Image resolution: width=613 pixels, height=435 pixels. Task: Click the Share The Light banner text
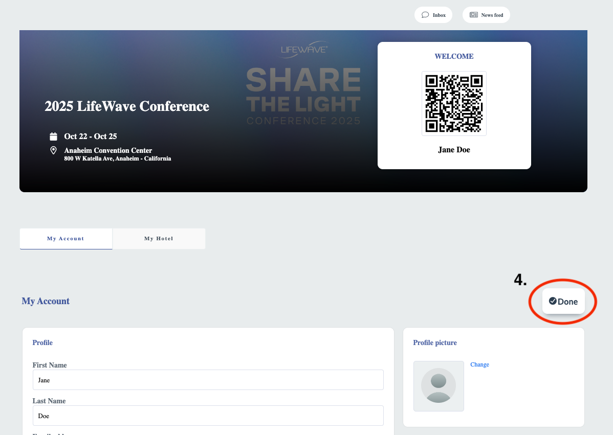click(303, 91)
